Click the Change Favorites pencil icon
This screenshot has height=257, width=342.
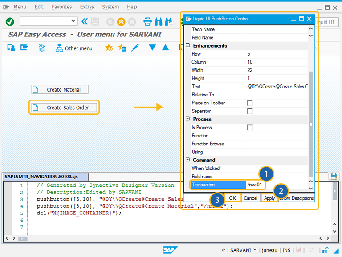[x=135, y=48]
